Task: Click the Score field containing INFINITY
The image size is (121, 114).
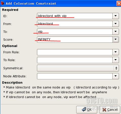Action: point(75,39)
